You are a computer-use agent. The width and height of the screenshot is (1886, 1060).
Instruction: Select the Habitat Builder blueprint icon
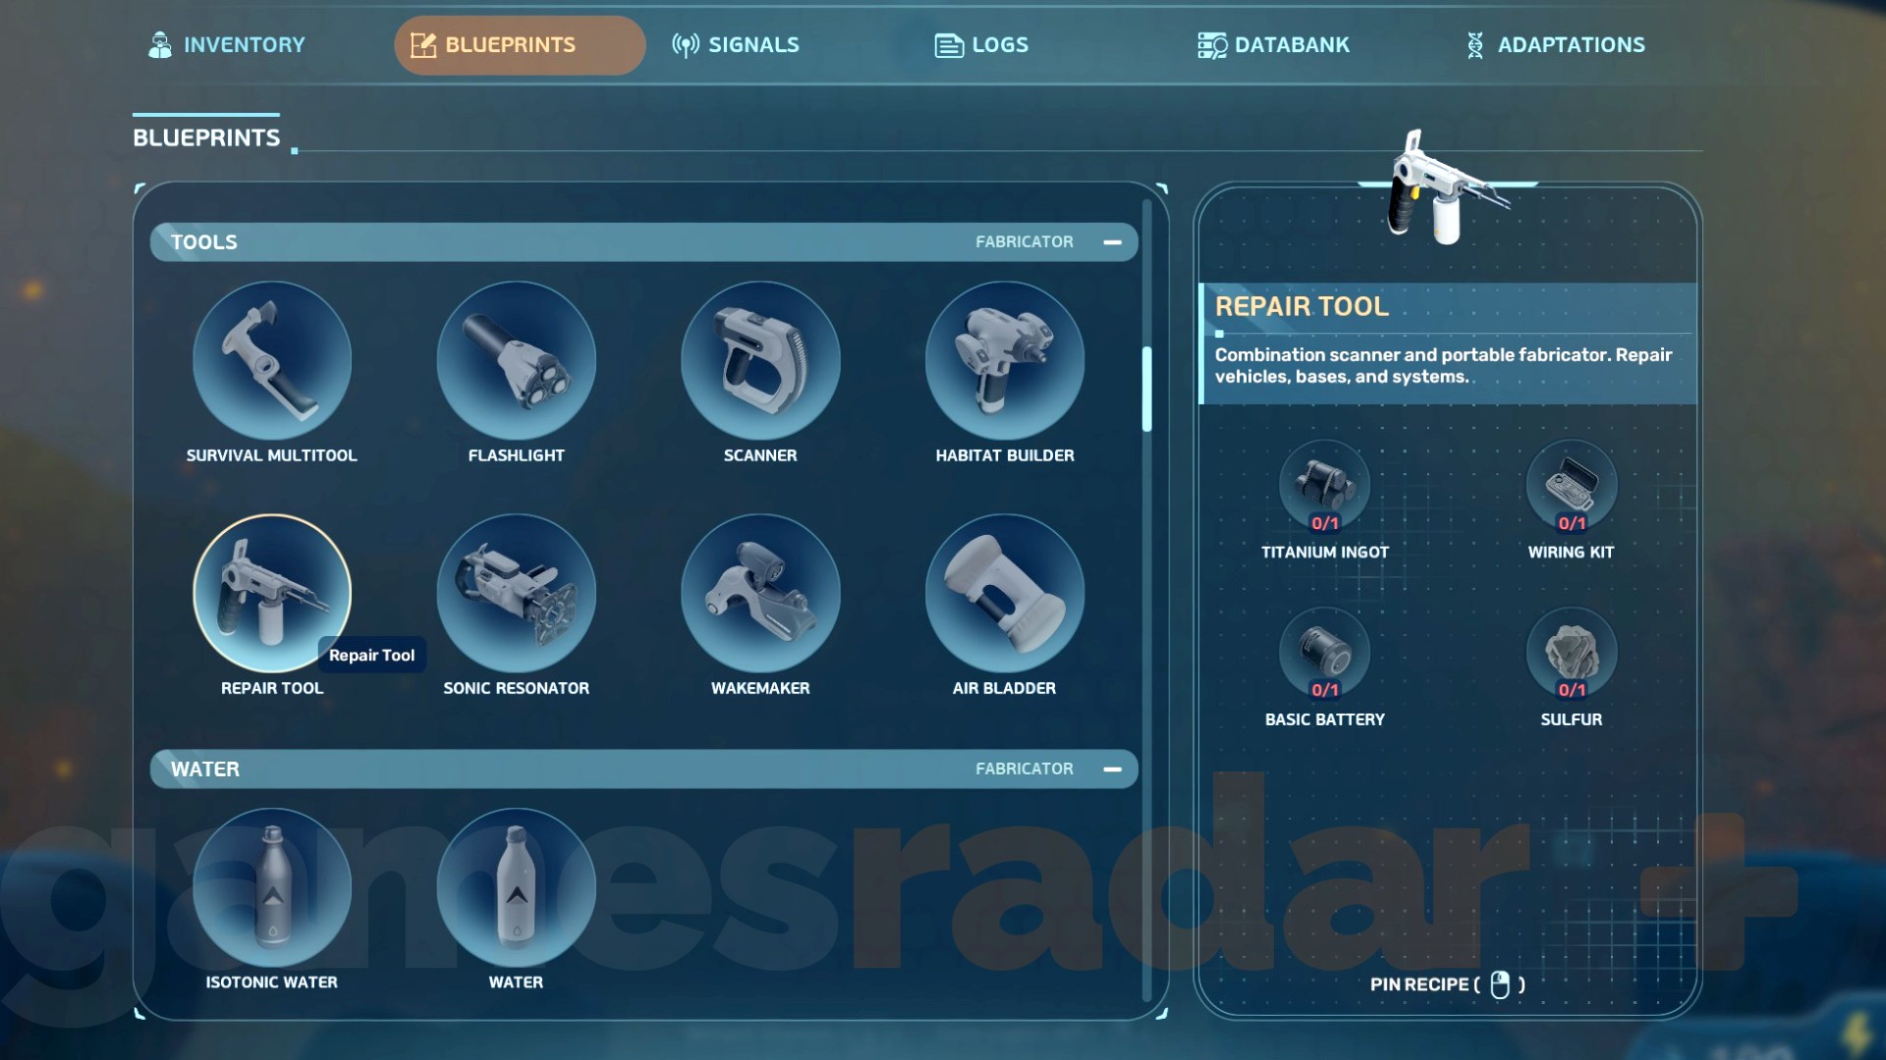point(1005,360)
